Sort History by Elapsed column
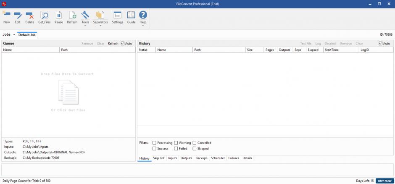 pos(315,50)
